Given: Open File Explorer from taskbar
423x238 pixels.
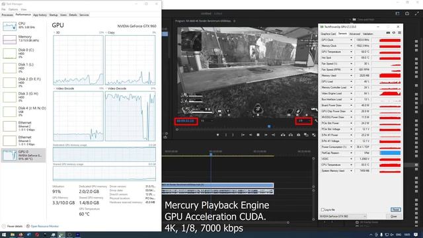Looking at the screenshot, I should pyautogui.click(x=13, y=235).
